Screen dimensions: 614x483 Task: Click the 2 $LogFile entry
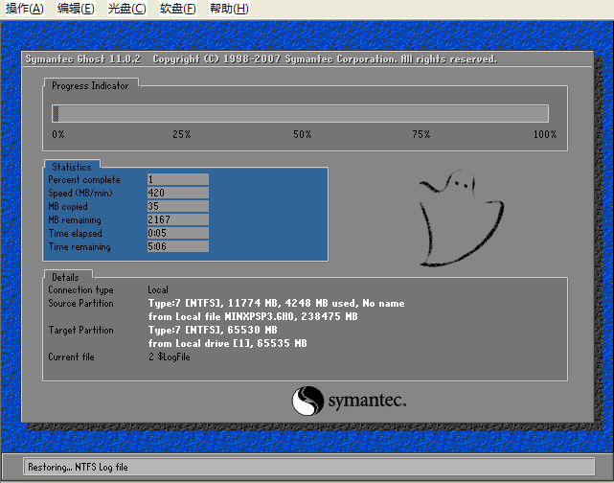coord(170,356)
